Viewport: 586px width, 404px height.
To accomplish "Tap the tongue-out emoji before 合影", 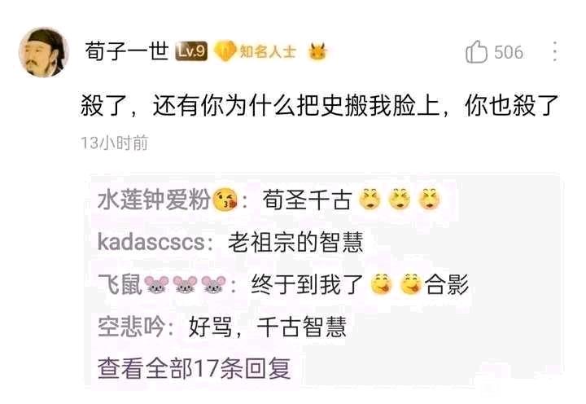I will coord(411,284).
